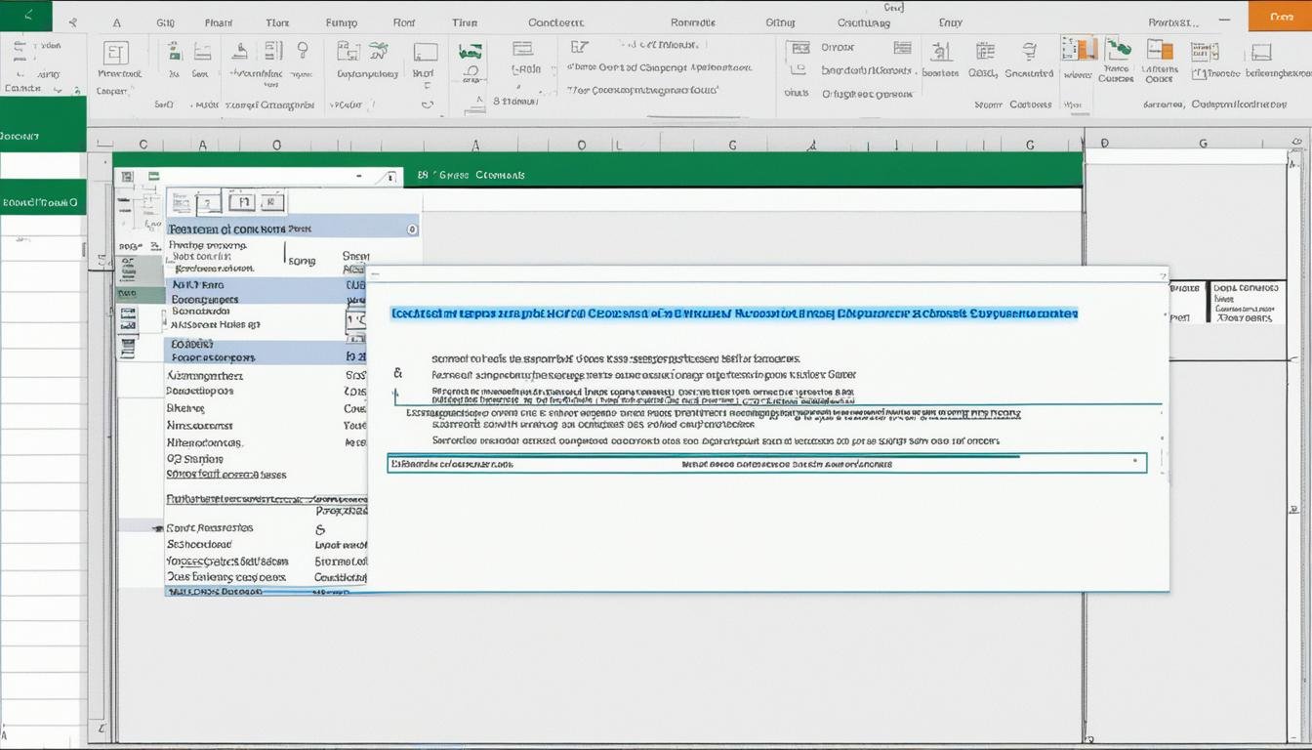Viewport: 1312px width, 750px height.
Task: Click the outlined input field in the dialog
Action: (766, 464)
